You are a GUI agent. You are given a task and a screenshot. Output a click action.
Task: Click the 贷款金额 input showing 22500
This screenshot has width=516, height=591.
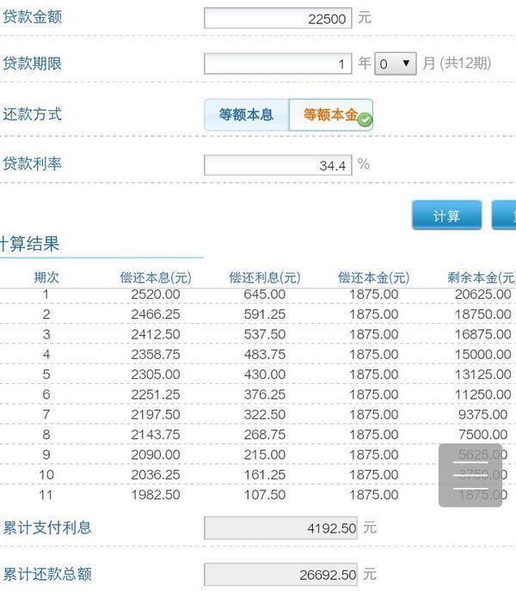point(277,17)
